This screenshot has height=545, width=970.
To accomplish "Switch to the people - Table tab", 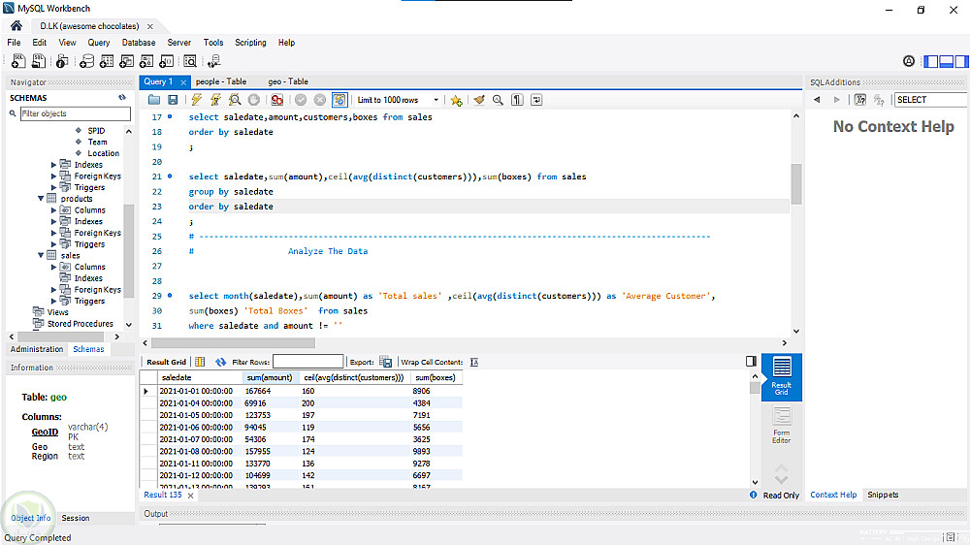I will coord(220,81).
